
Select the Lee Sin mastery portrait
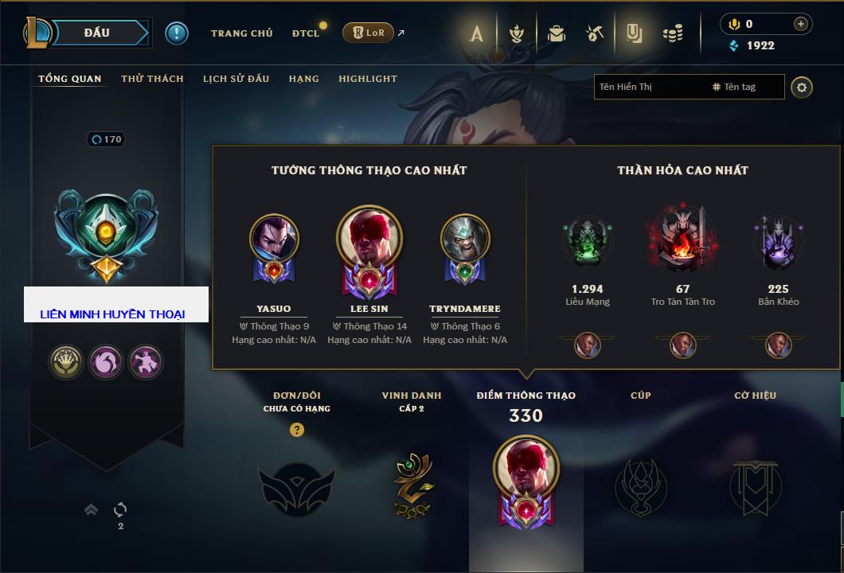point(369,251)
